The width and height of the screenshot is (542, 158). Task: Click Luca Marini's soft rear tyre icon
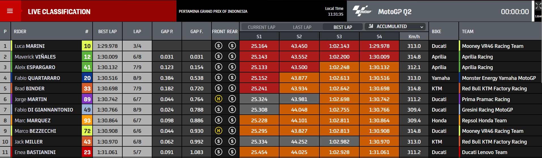click(x=232, y=46)
